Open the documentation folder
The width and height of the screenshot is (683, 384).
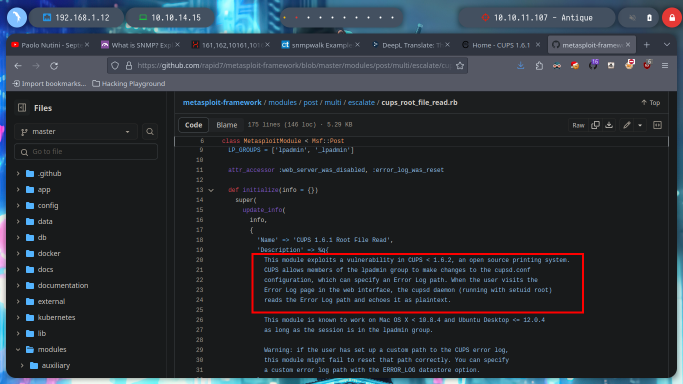(x=63, y=285)
